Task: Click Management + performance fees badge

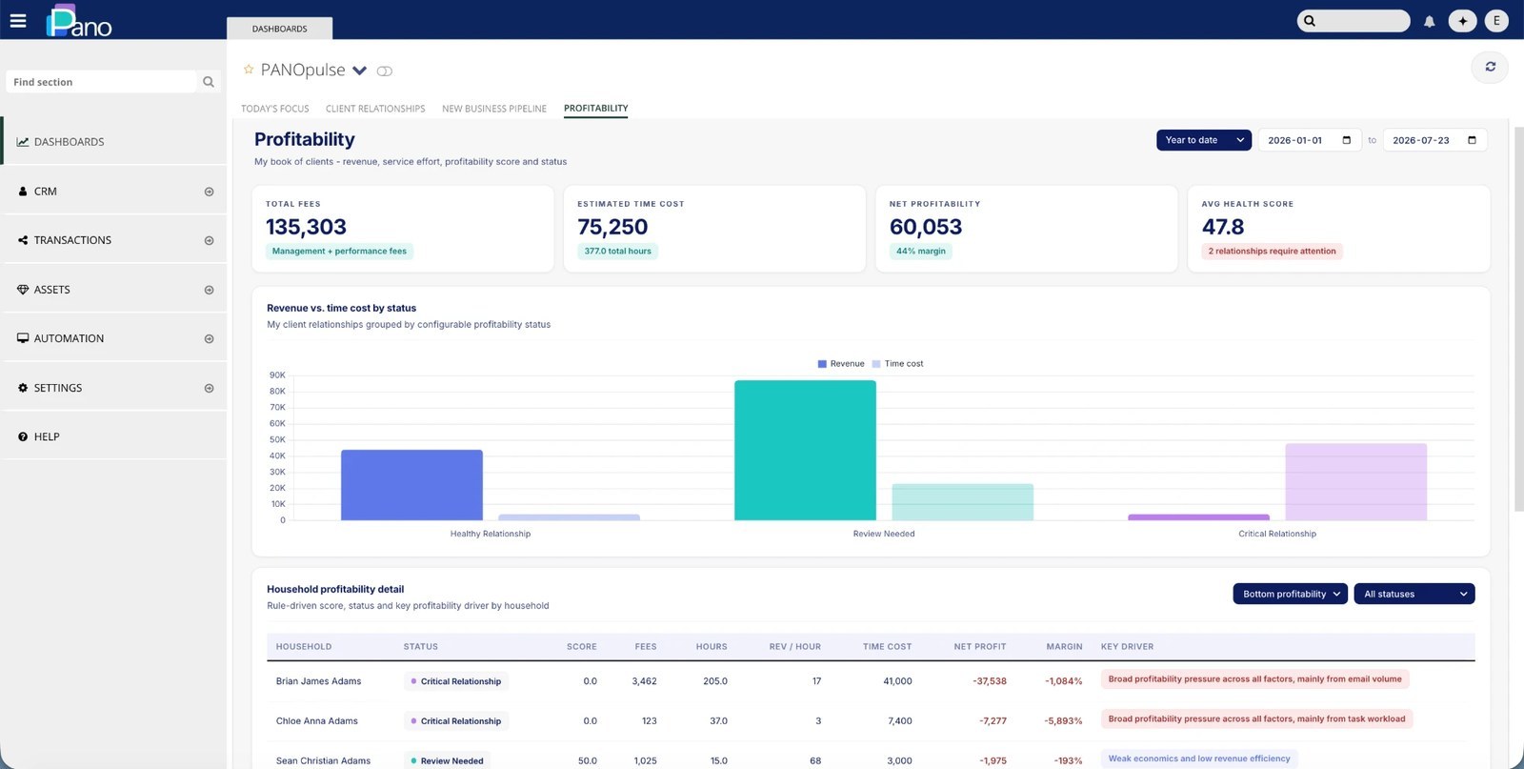Action: tap(339, 252)
